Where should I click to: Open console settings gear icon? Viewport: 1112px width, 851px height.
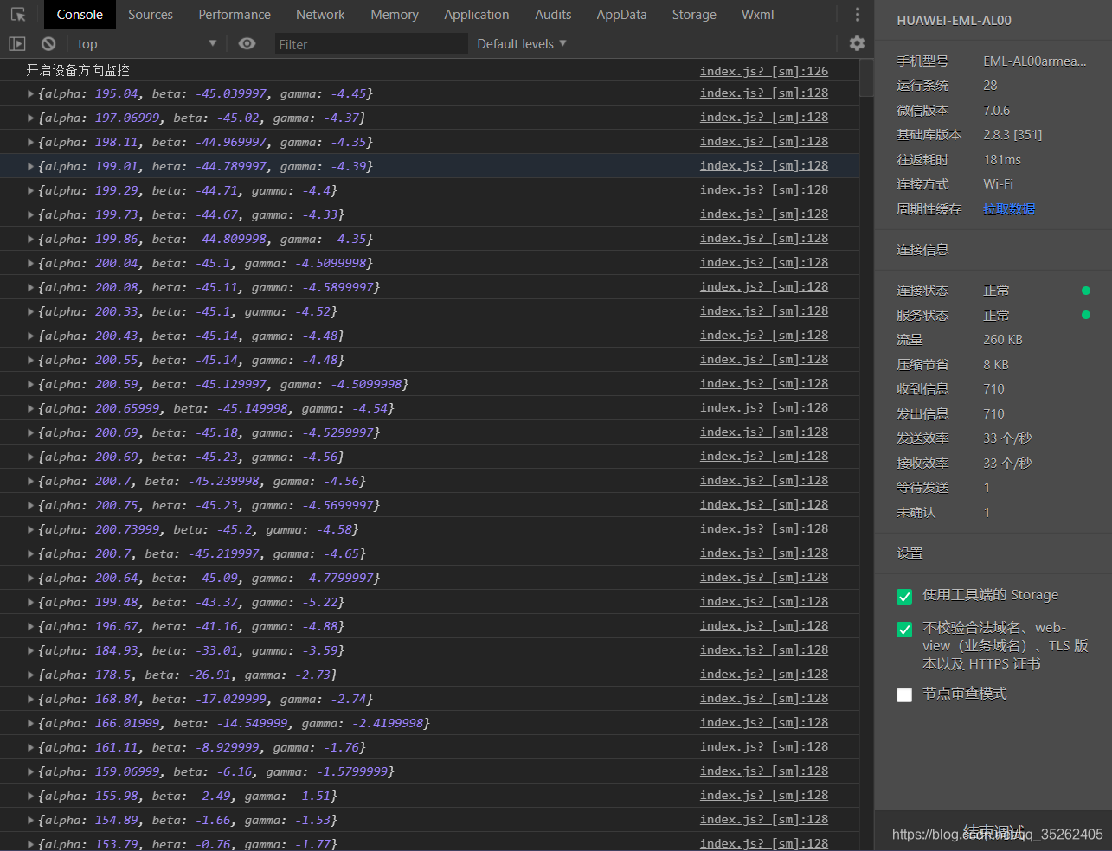point(857,43)
